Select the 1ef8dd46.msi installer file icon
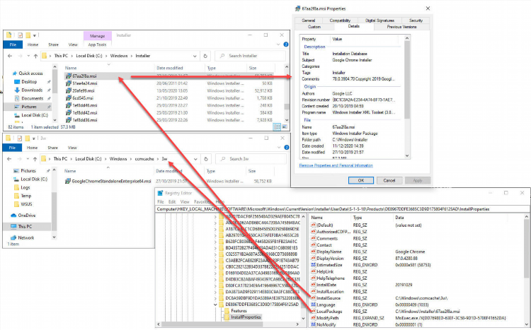 tap(69, 105)
